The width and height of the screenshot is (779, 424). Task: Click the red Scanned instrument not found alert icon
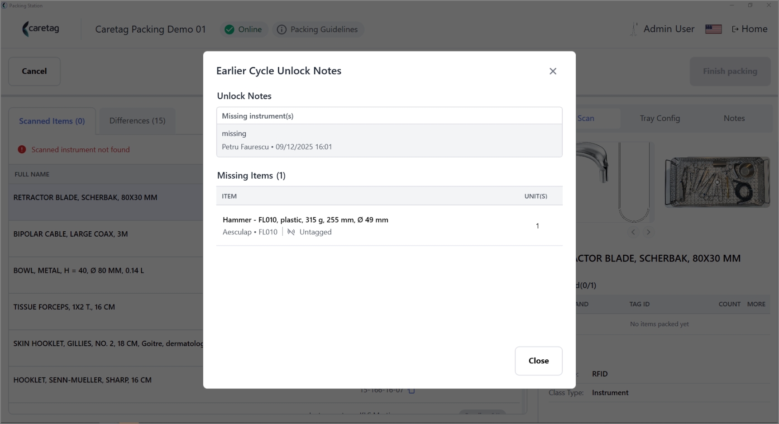coord(22,149)
